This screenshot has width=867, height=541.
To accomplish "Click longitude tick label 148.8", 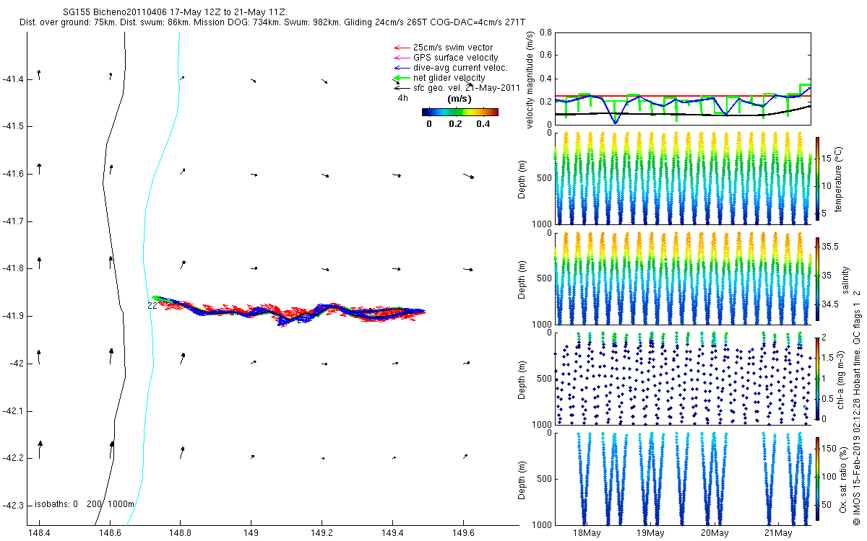I will tap(180, 532).
